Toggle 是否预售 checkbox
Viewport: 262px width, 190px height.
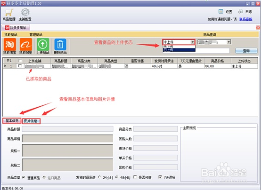click(x=135, y=177)
